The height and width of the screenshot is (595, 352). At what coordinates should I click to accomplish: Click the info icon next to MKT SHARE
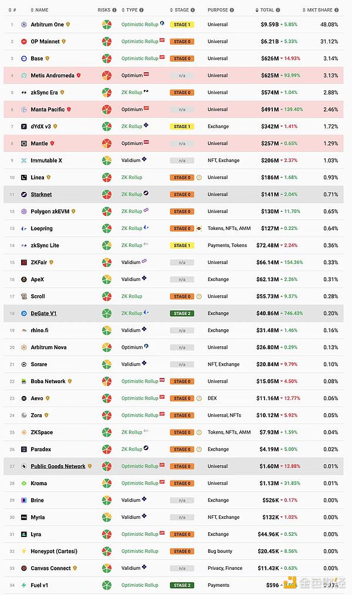pyautogui.click(x=336, y=10)
